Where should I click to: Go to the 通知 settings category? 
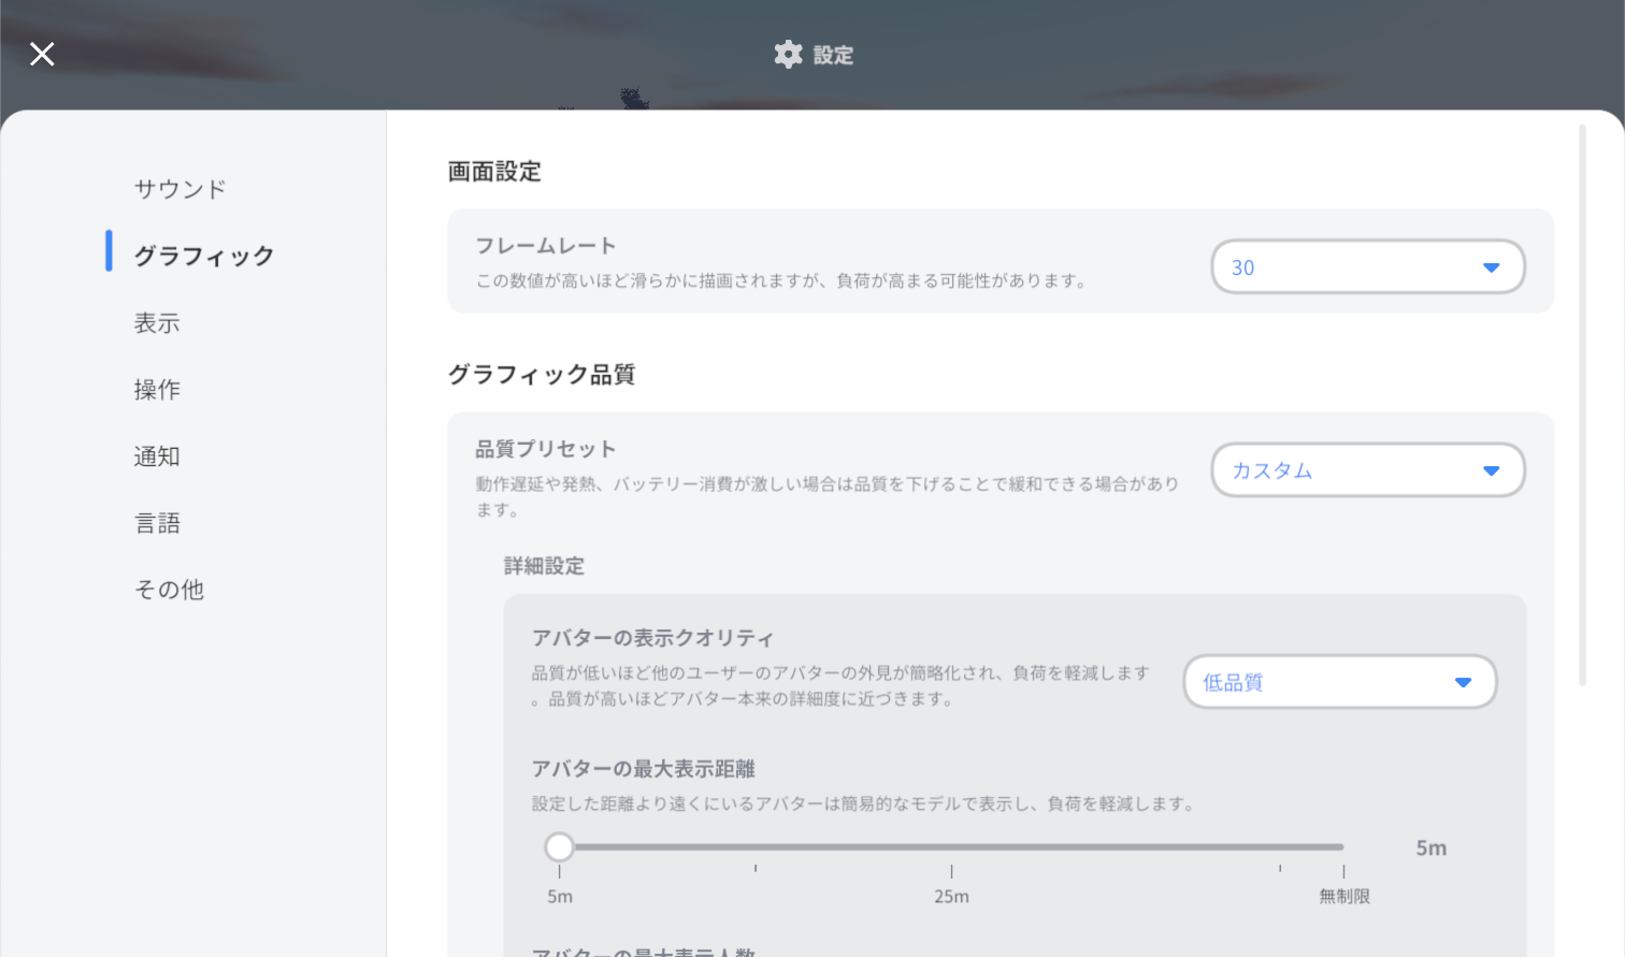tap(157, 456)
